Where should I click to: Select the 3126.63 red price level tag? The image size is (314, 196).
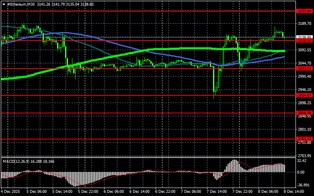click(304, 40)
